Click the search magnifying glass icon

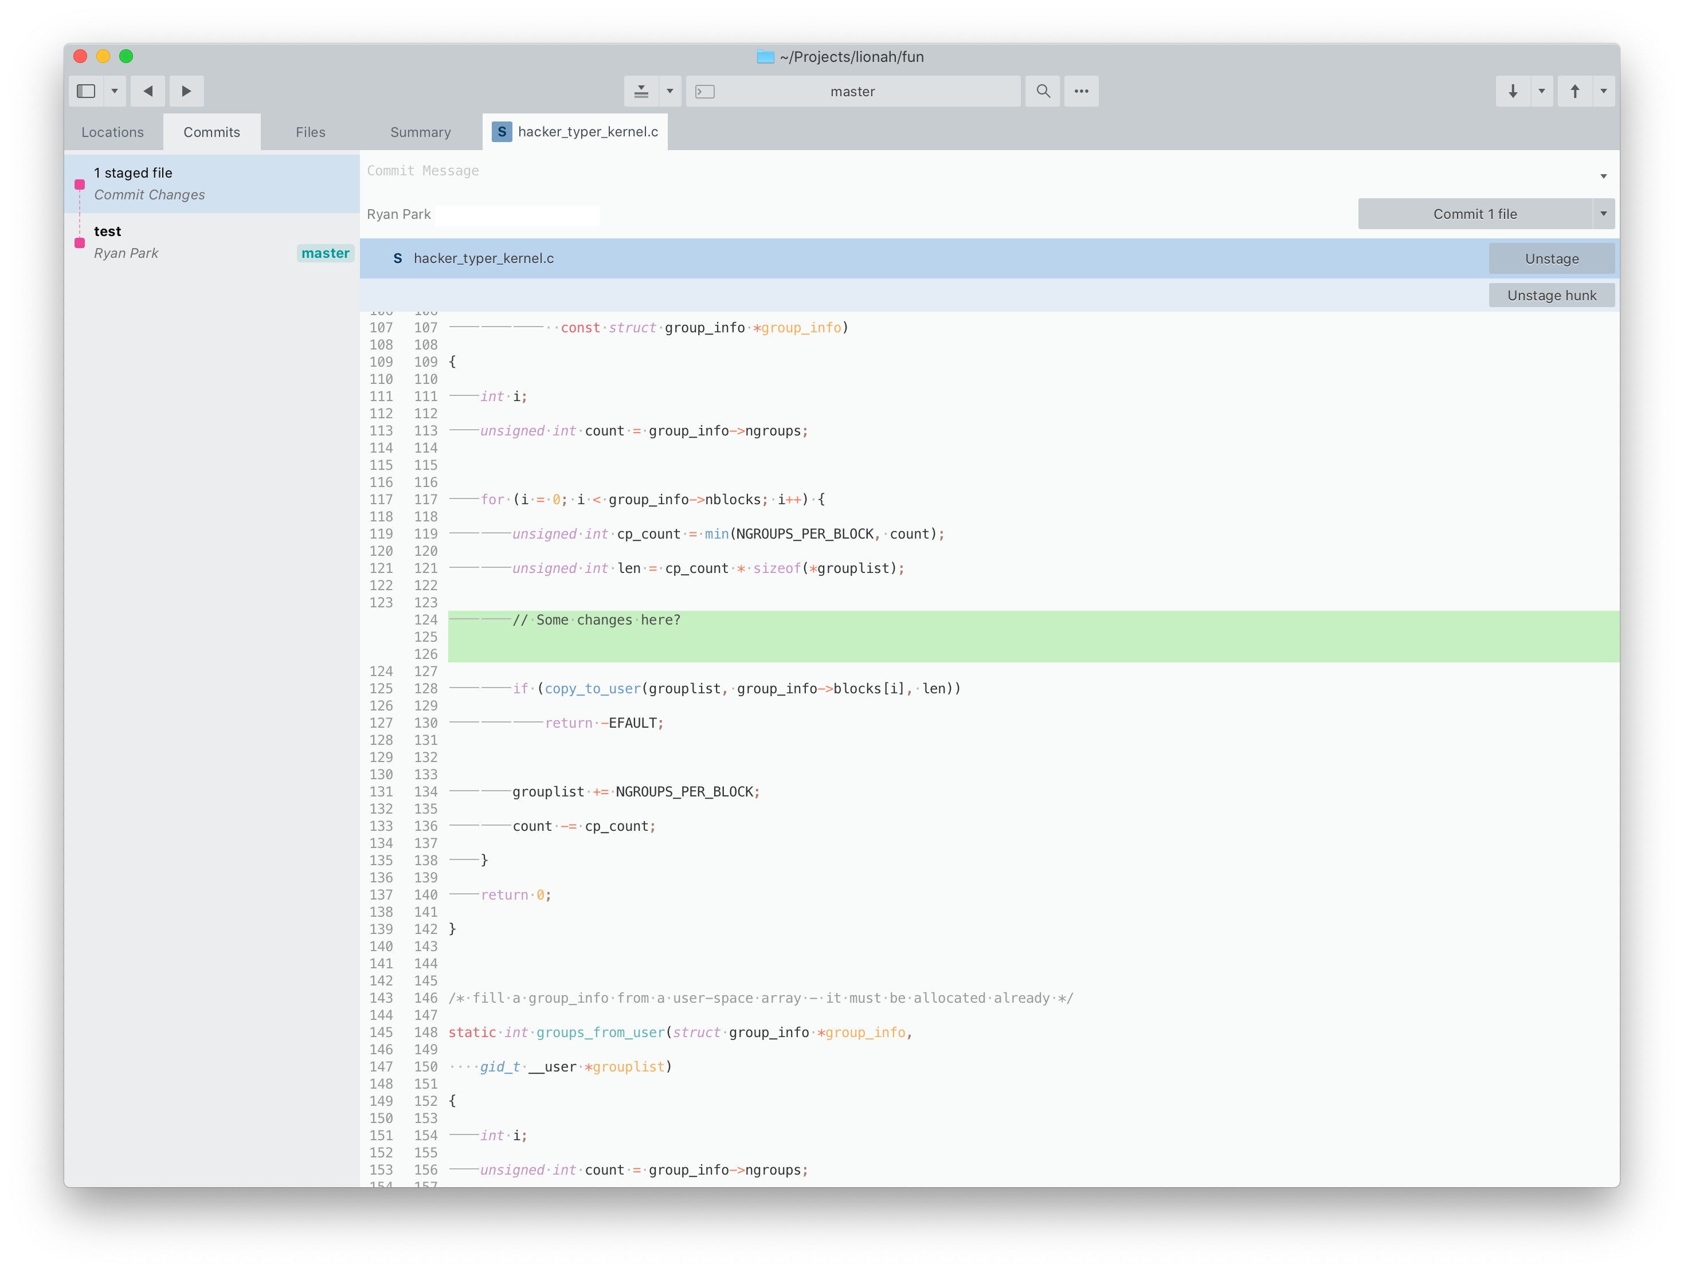(x=1043, y=91)
